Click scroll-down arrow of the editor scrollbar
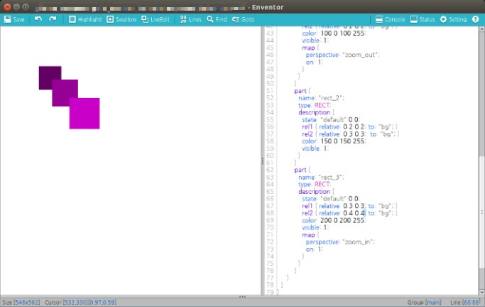Viewport: 485px width, 307px height. pos(481,292)
